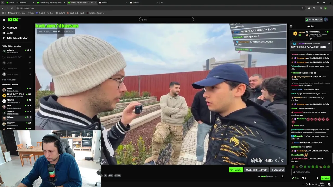The height and width of the screenshot is (187, 333).
Task: Switch to Stream - Kick Dashboard tab
Action: (20, 3)
